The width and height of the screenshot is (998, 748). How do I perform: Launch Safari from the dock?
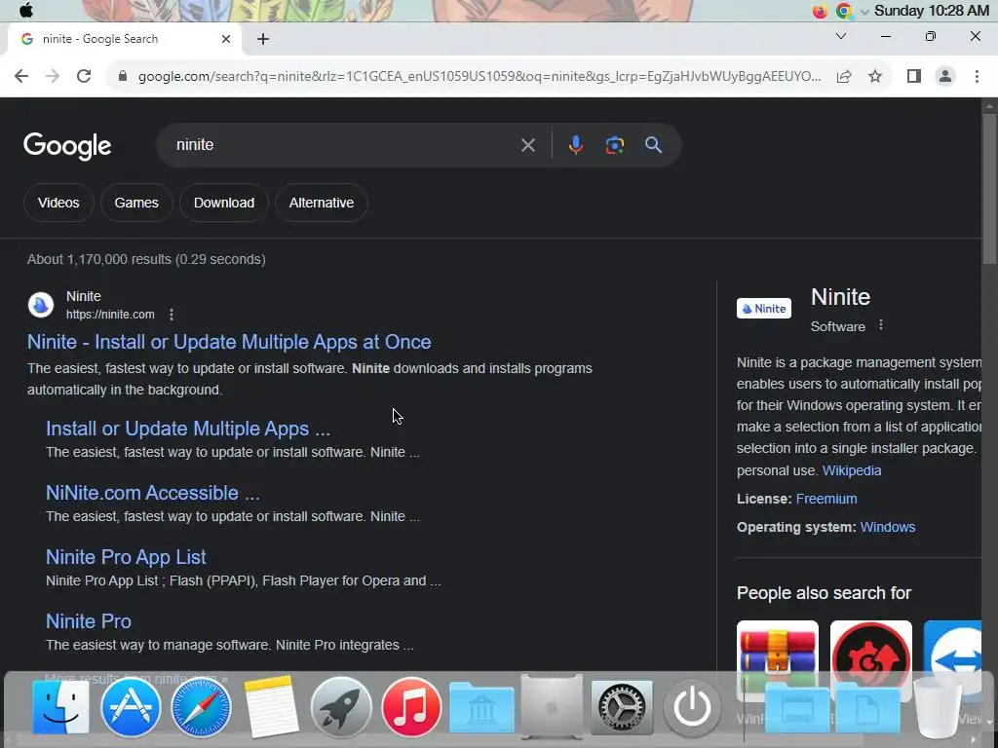pos(201,707)
